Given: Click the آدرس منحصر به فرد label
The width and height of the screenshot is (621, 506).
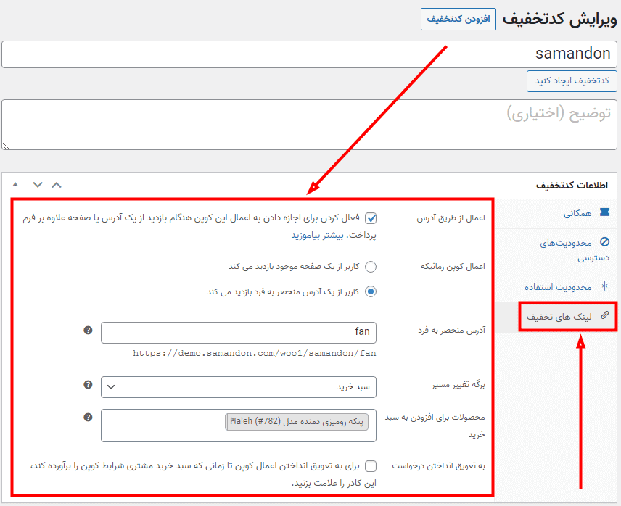Looking at the screenshot, I should pyautogui.click(x=451, y=331).
